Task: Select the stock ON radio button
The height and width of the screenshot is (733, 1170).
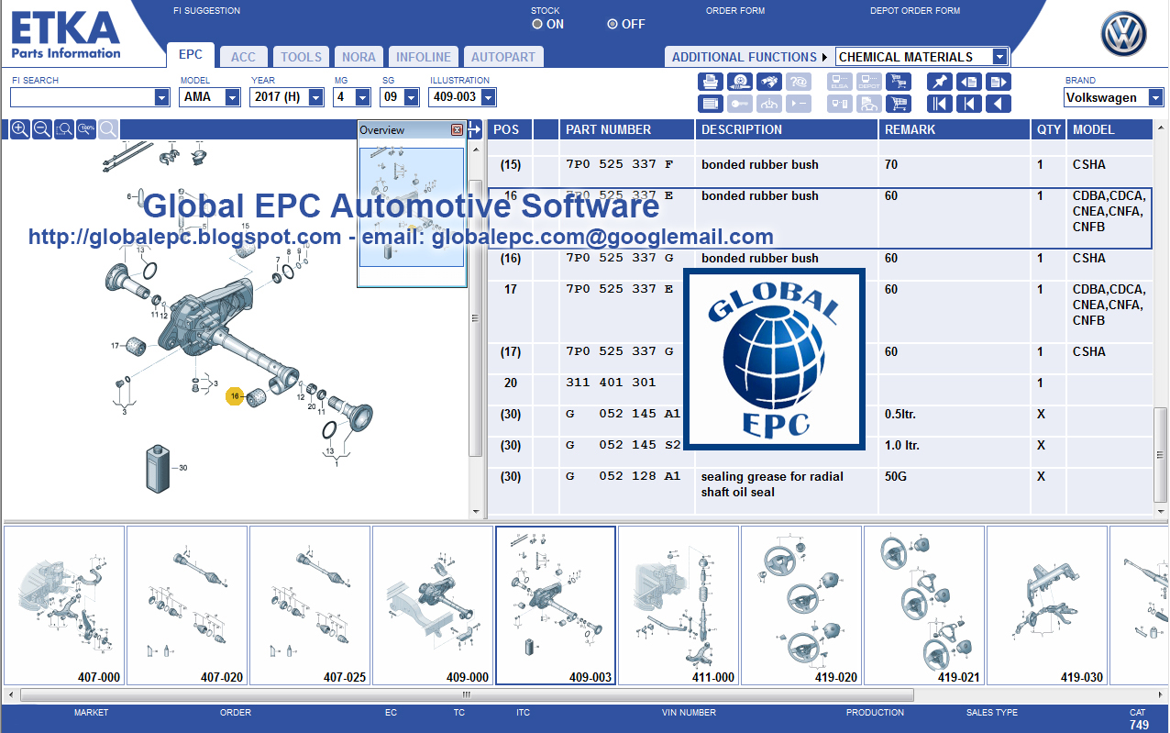Action: (x=538, y=24)
